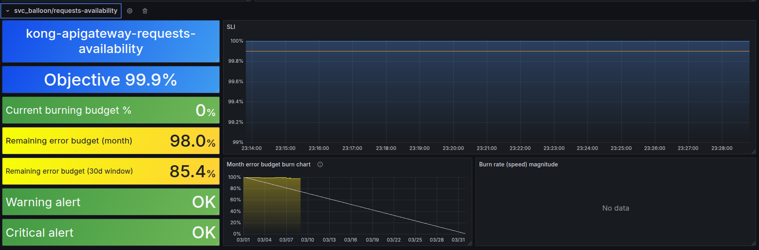Open row options via the gear icon
759x250 pixels.
130,11
